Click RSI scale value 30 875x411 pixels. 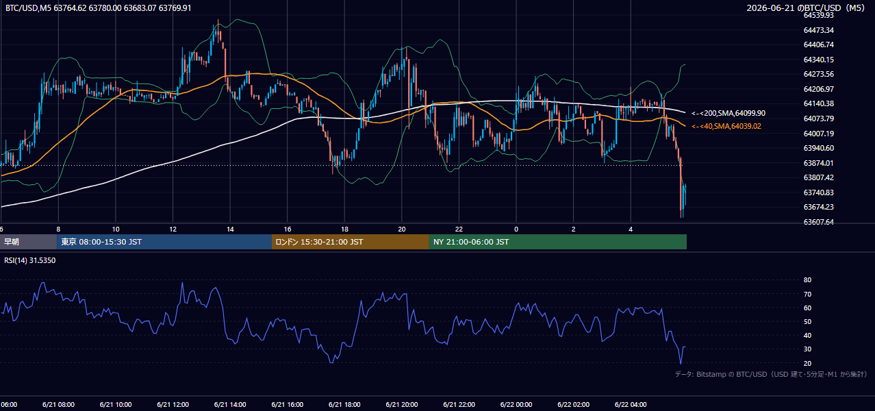[807, 349]
